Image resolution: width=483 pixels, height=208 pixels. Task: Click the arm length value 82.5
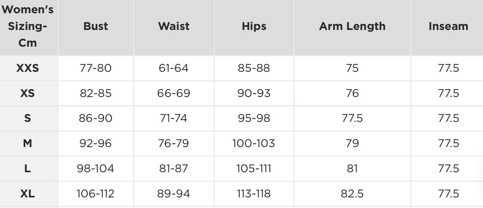click(352, 194)
